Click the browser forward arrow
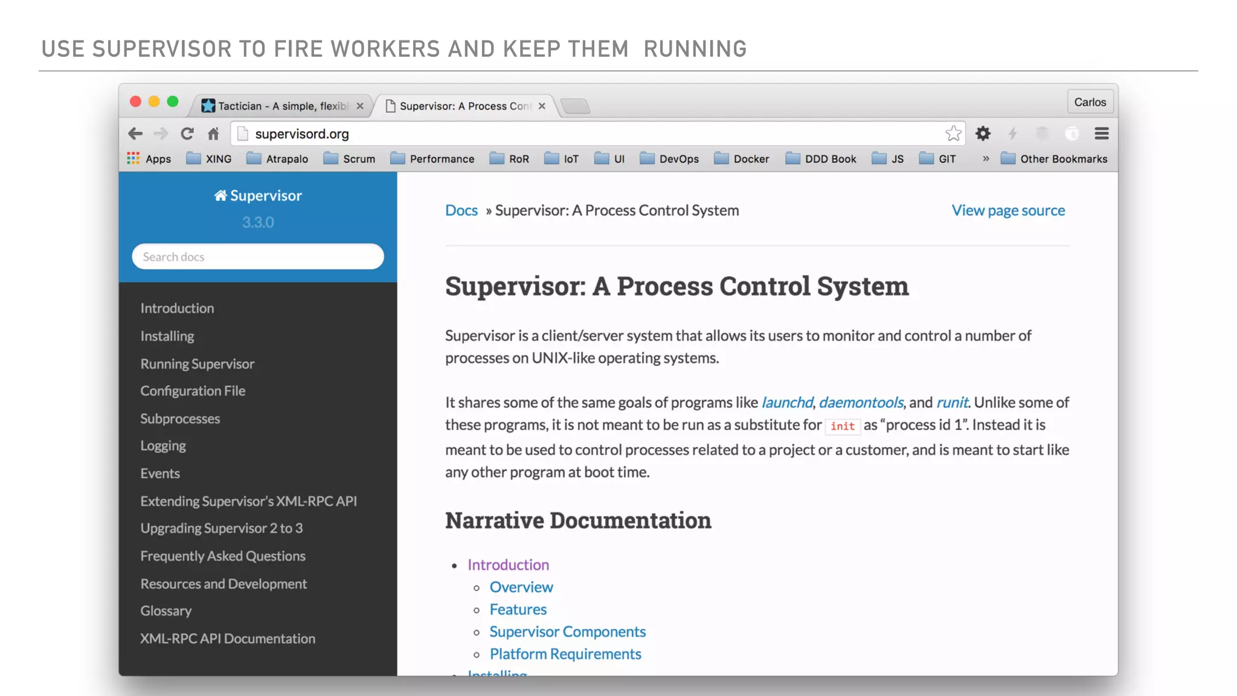The image size is (1237, 696). coord(161,134)
